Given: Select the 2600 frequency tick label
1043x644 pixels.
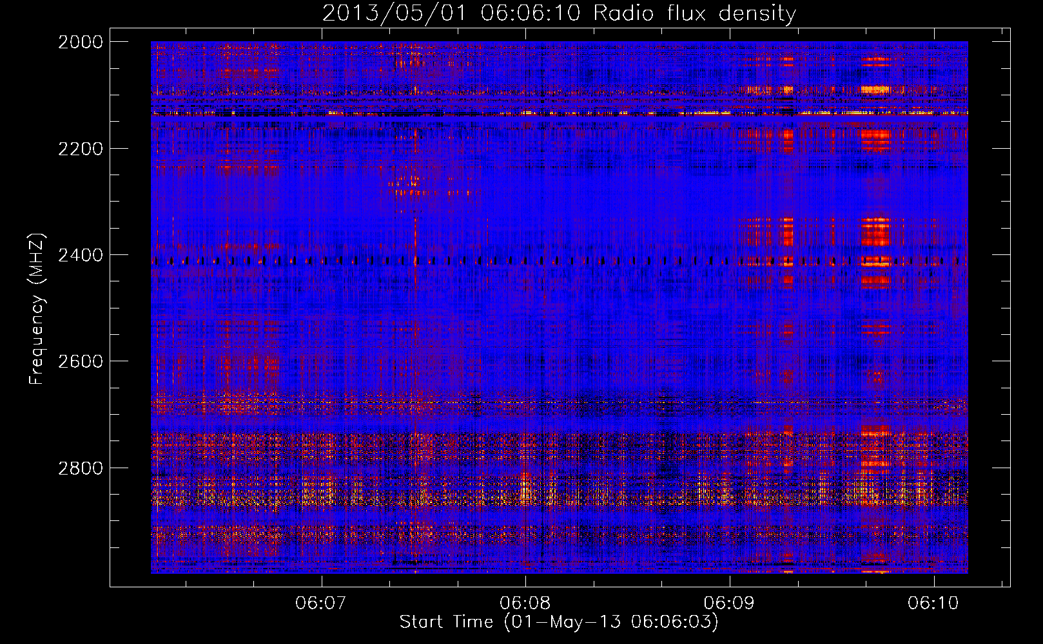Looking at the screenshot, I should [x=81, y=361].
